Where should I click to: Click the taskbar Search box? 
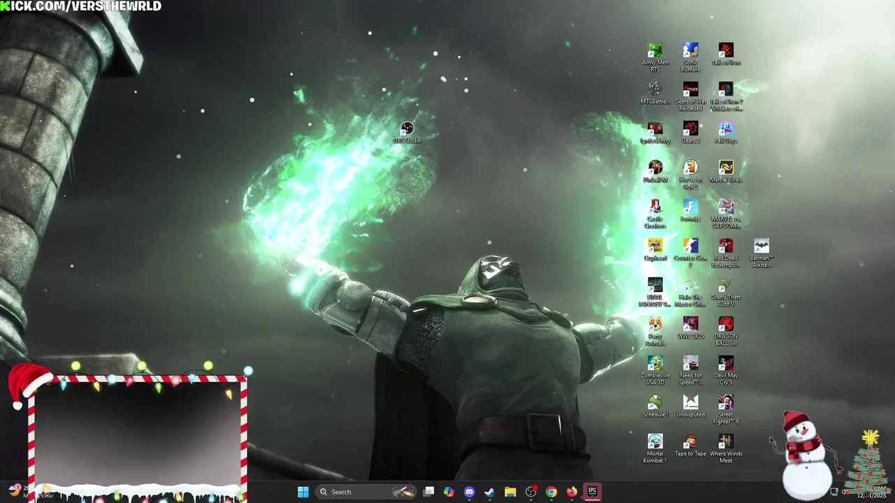pos(366,492)
